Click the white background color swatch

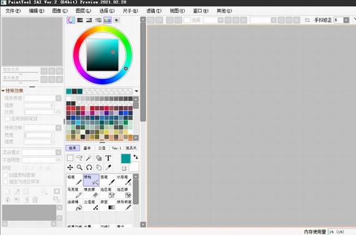(134, 167)
